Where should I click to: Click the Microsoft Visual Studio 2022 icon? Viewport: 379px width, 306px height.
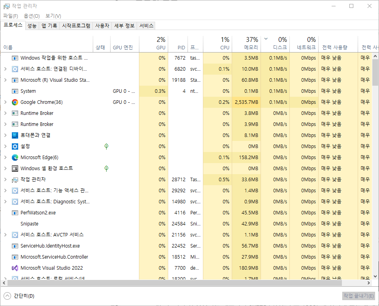pos(15,268)
